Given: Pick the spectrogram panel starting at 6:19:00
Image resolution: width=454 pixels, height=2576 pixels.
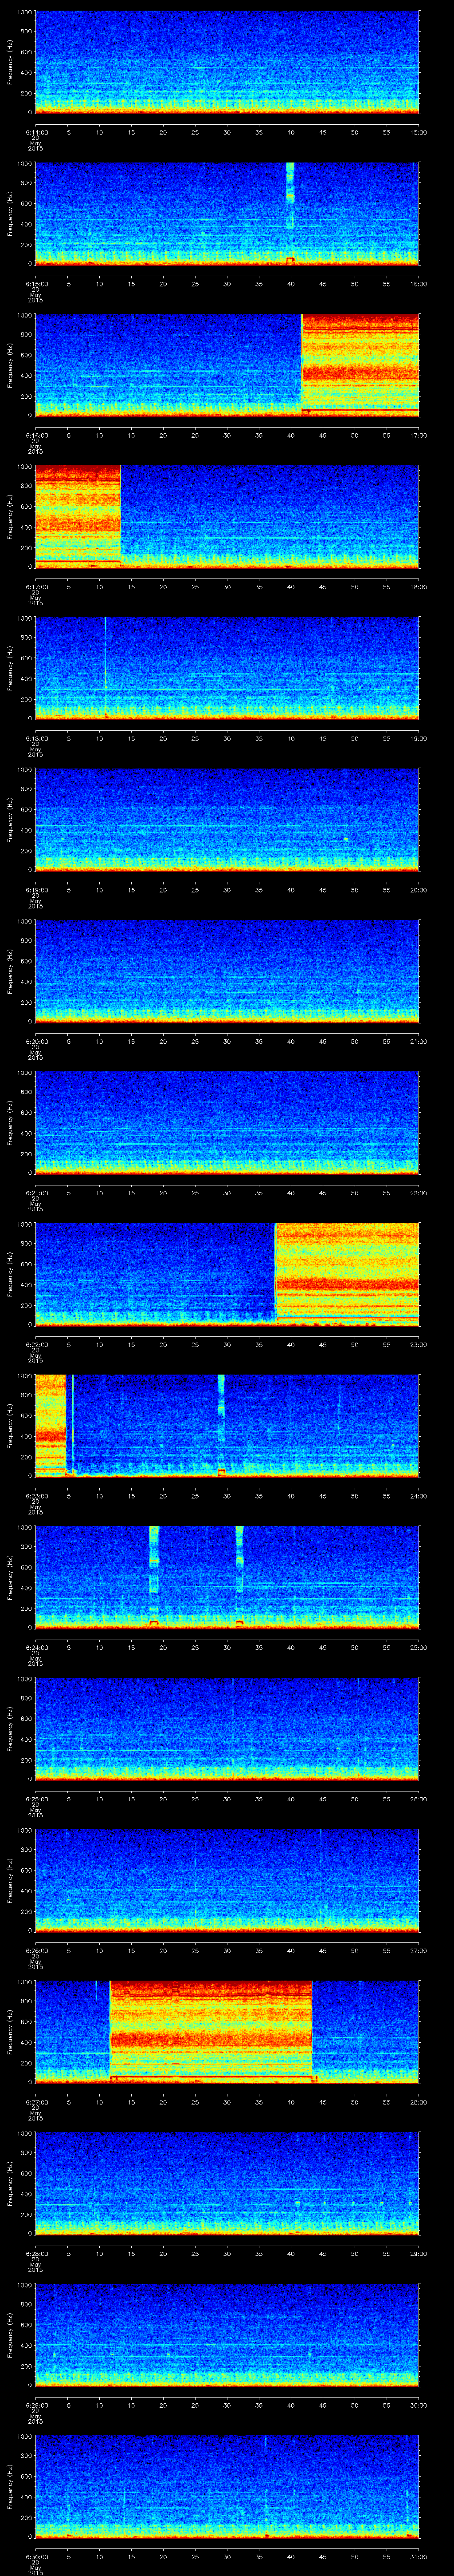Looking at the screenshot, I should tap(227, 819).
